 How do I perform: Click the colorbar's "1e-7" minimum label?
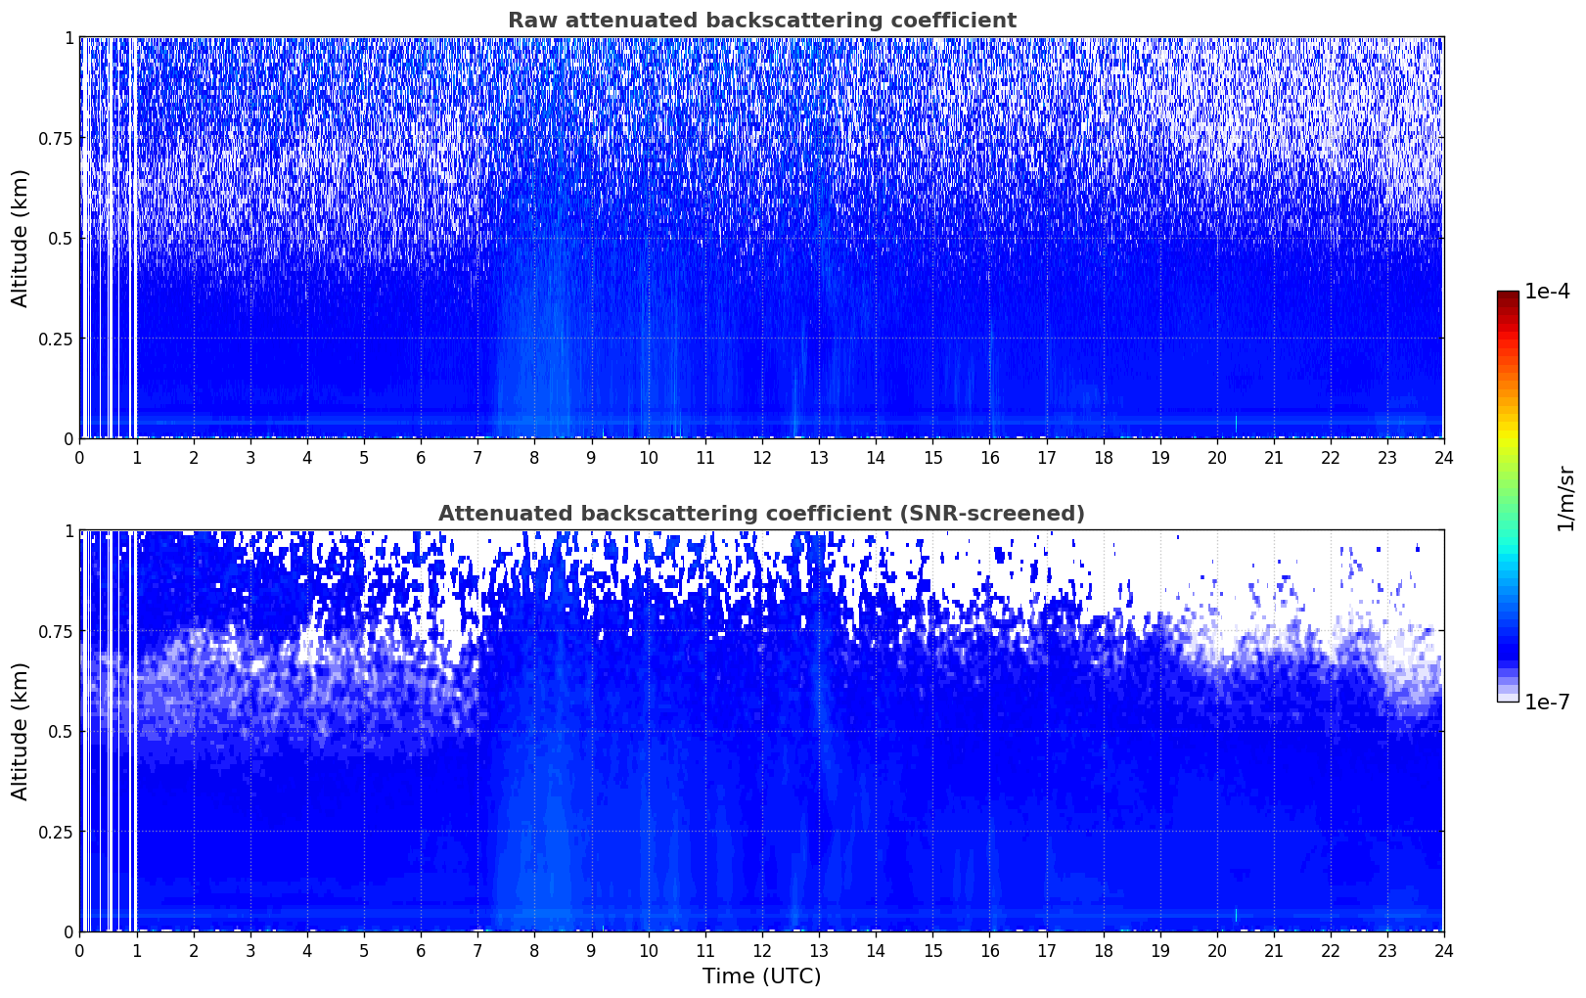click(1547, 702)
